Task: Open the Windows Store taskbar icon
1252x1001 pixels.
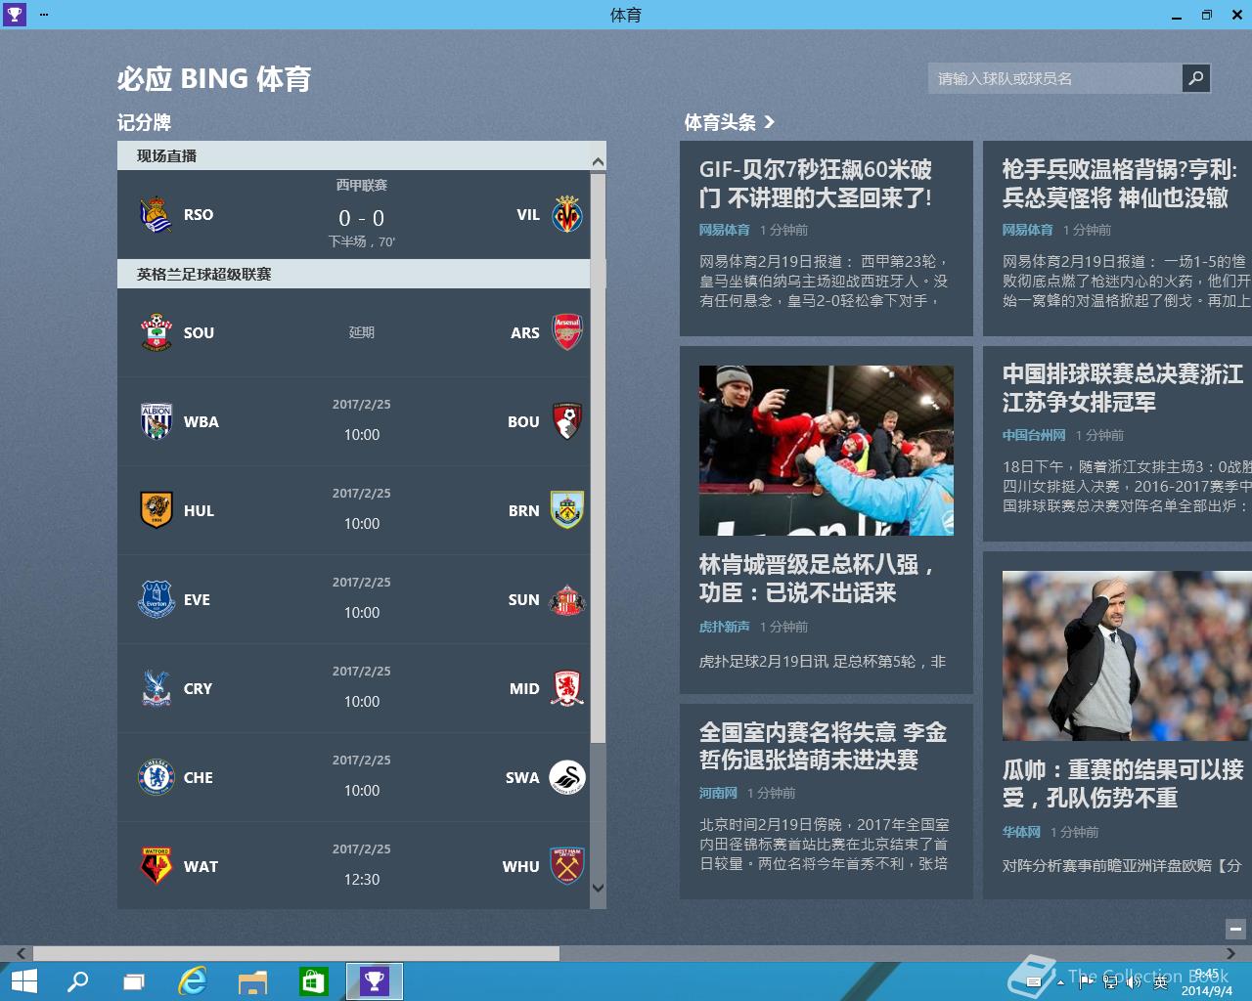Action: tap(313, 981)
